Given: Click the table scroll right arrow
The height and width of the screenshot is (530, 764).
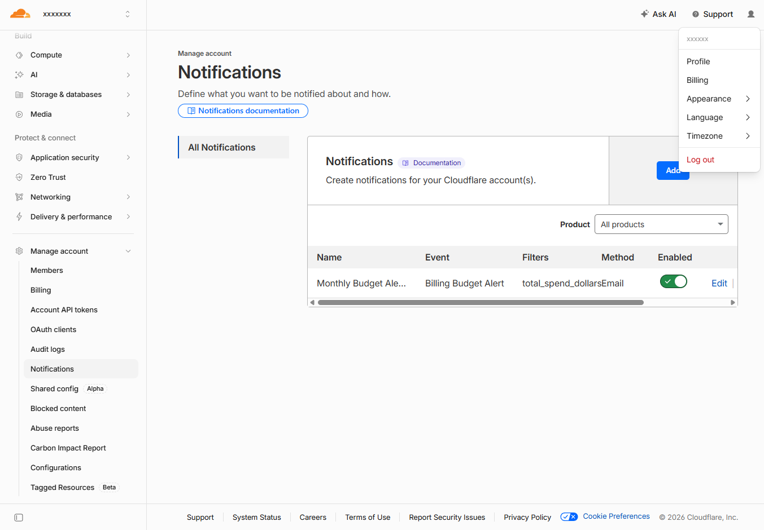Looking at the screenshot, I should click(733, 303).
